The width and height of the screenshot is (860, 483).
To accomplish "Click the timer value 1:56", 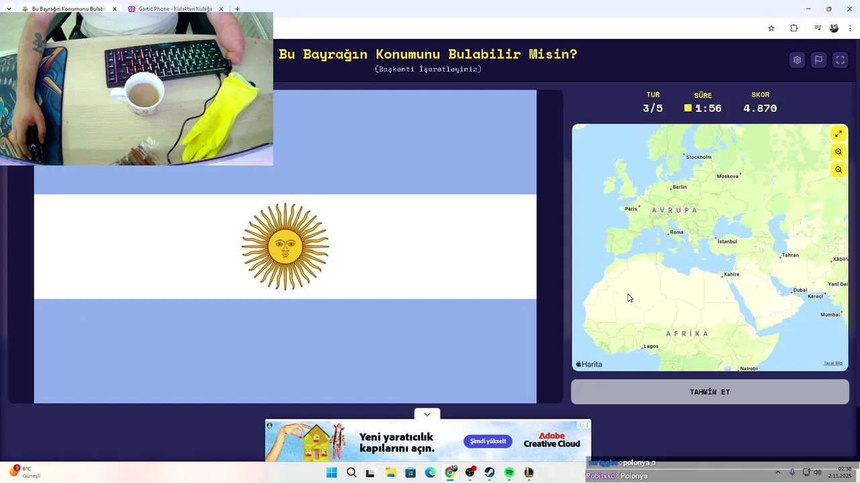I will [x=708, y=108].
